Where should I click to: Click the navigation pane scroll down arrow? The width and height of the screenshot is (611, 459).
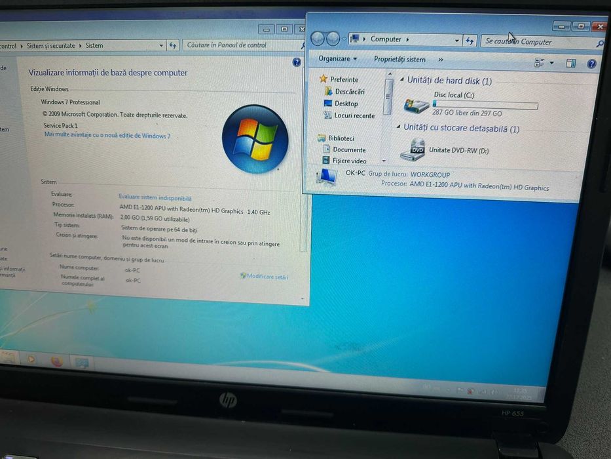(x=384, y=161)
